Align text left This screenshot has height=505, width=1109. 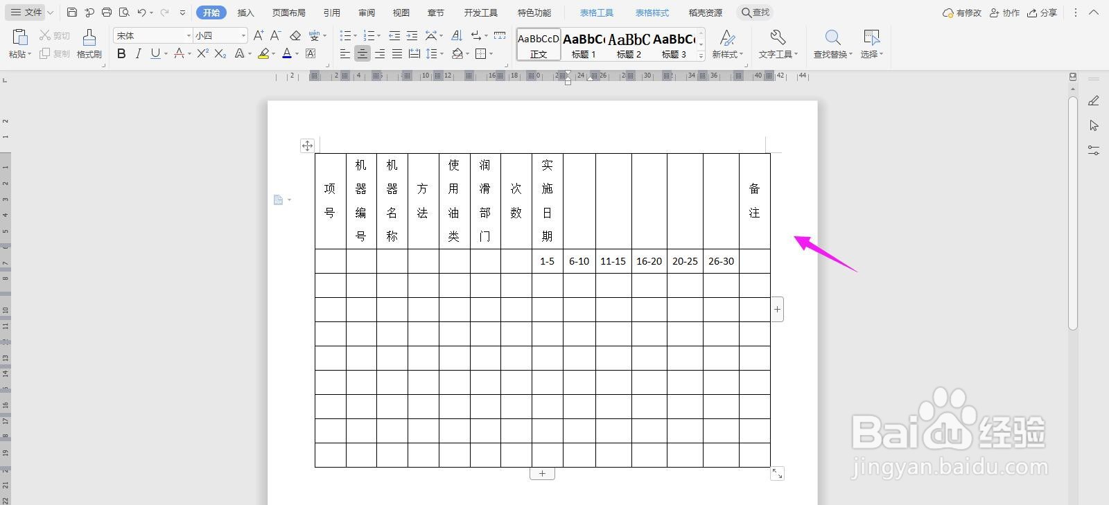point(344,53)
